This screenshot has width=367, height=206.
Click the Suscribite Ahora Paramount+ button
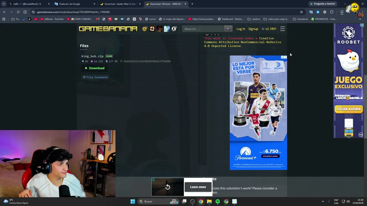[270, 156]
